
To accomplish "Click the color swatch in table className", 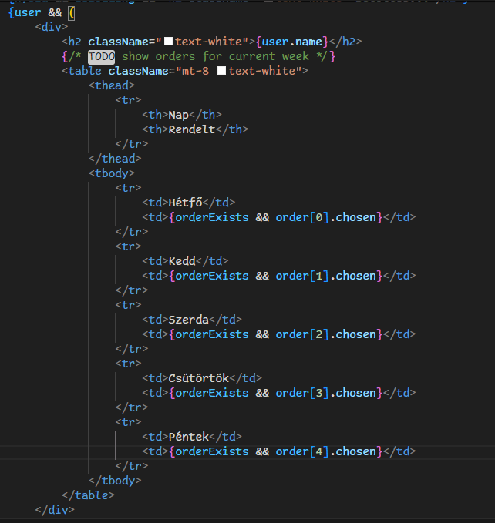I will (x=221, y=71).
